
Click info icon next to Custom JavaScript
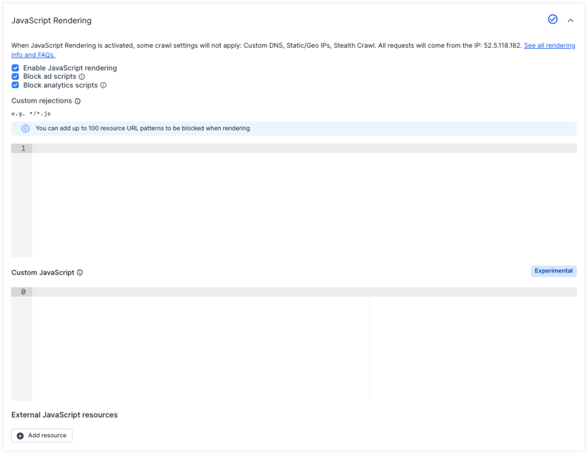pyautogui.click(x=80, y=272)
